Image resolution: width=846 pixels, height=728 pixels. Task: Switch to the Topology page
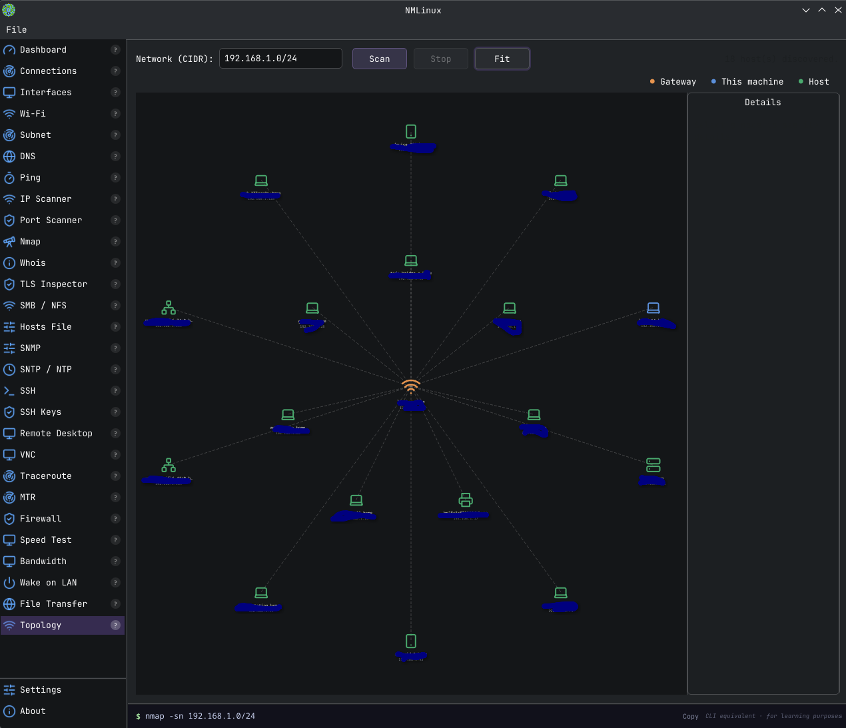pyautogui.click(x=63, y=625)
